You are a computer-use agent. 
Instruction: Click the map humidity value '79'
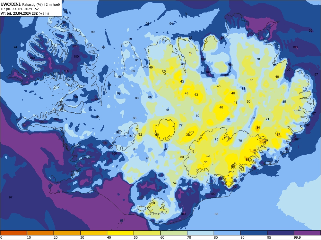click(240, 140)
